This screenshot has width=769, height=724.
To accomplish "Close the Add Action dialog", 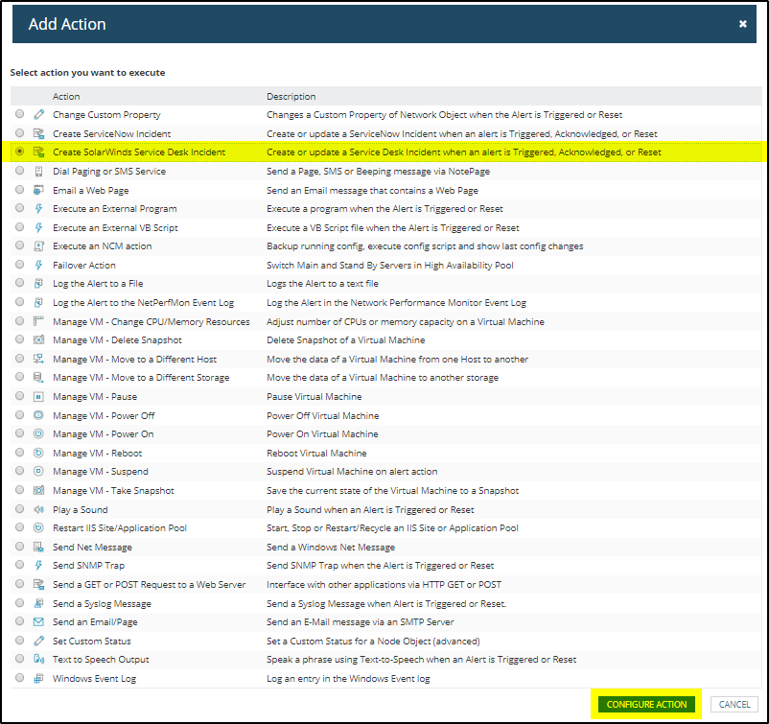I will (x=743, y=24).
